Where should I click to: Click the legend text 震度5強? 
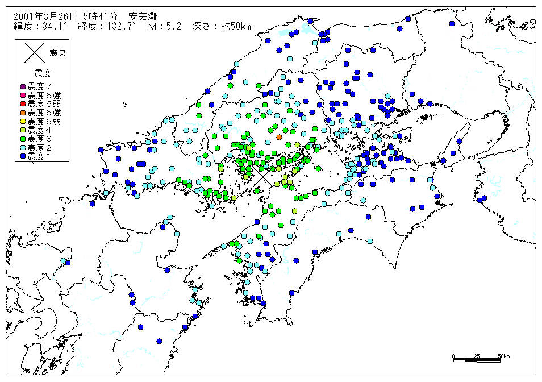[x=44, y=113]
